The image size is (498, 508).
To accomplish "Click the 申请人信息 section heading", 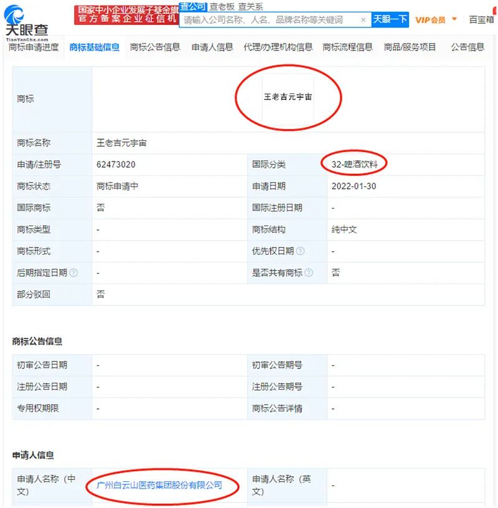I will [33, 455].
